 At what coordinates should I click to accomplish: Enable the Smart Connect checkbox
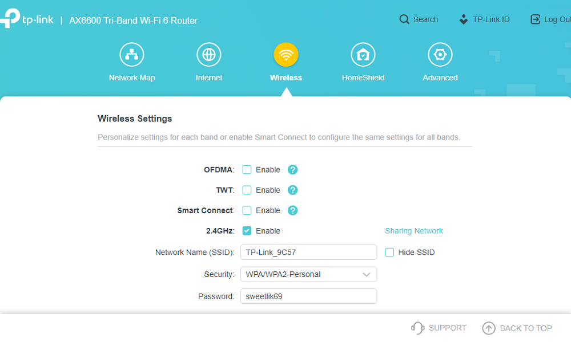coord(247,210)
